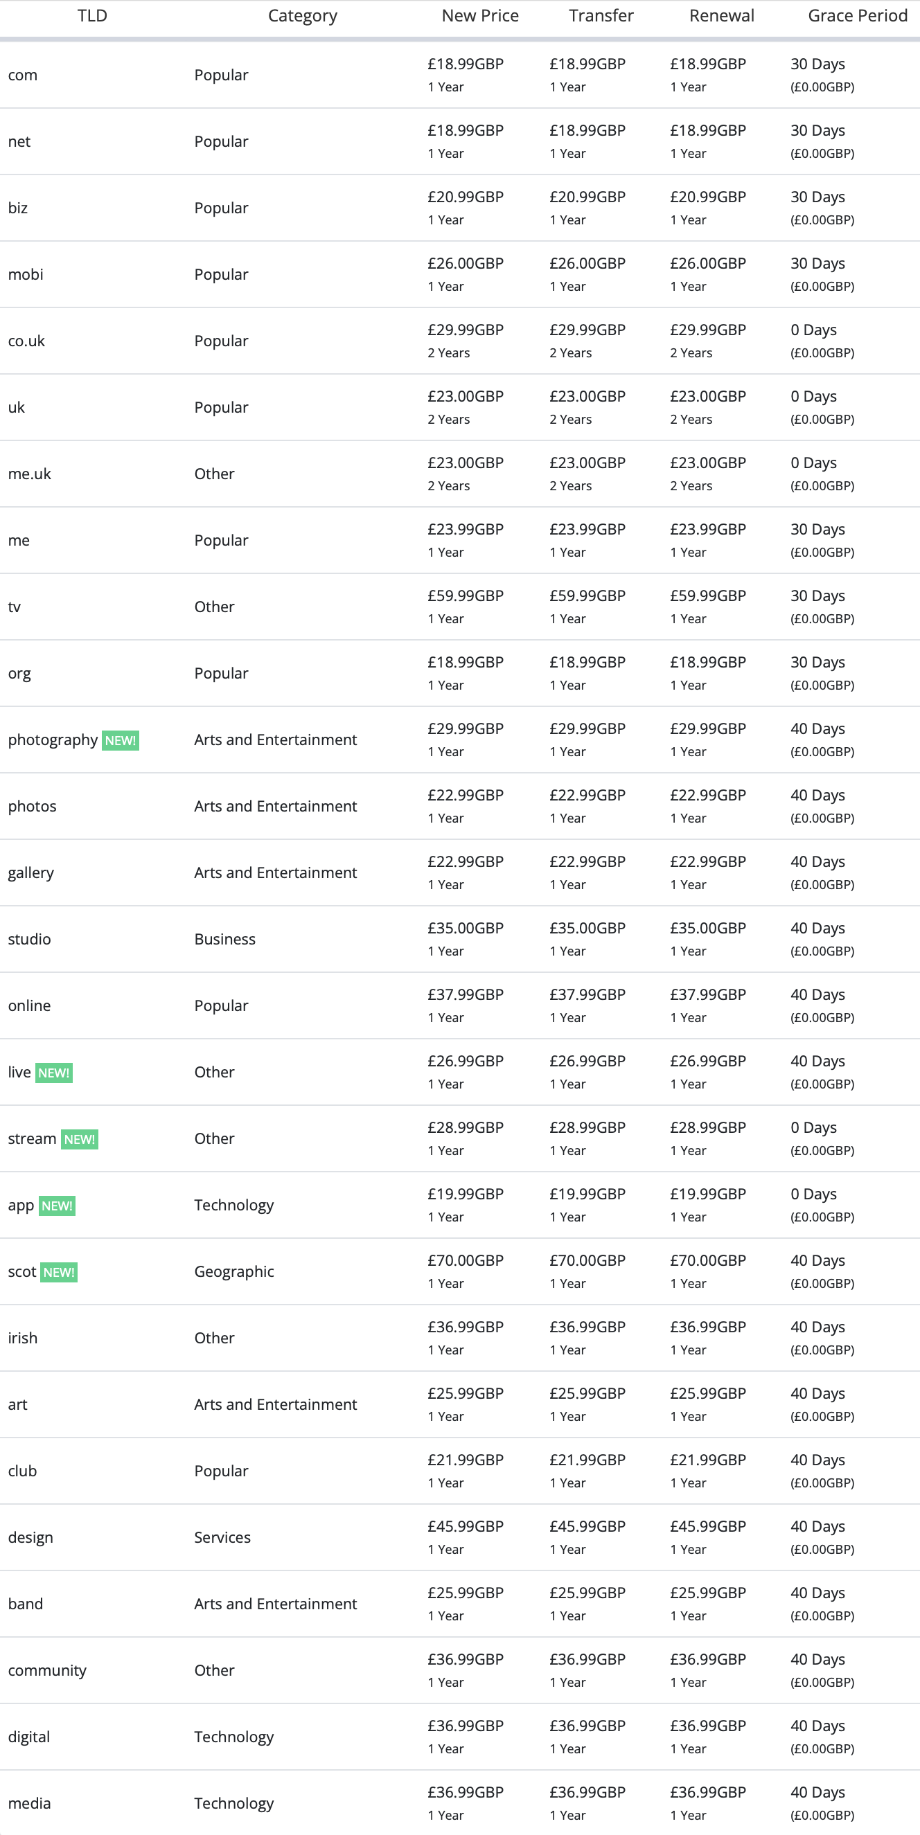Click the £70.00GBP new price for scot
Screen dimensions: 920x1835
tap(466, 1261)
